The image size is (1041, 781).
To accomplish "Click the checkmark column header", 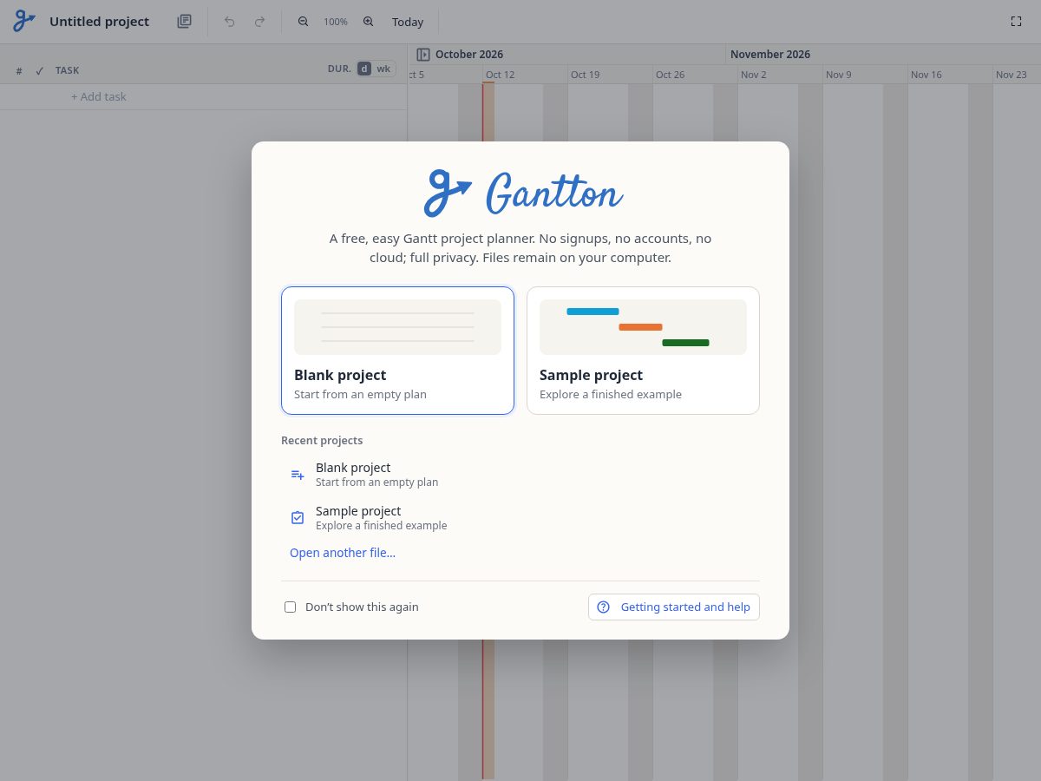I will pyautogui.click(x=39, y=70).
